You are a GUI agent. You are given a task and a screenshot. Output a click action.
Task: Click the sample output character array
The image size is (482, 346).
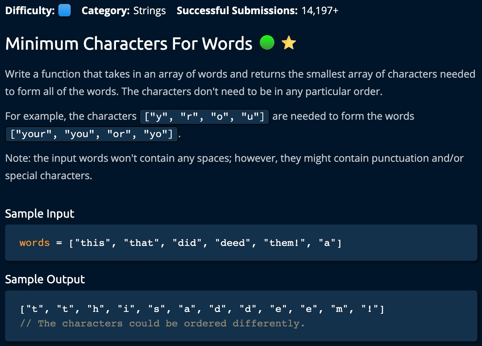point(202,309)
